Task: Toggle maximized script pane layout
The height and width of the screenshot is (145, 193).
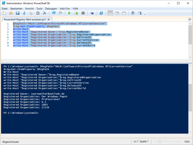Action: [x=124, y=13]
